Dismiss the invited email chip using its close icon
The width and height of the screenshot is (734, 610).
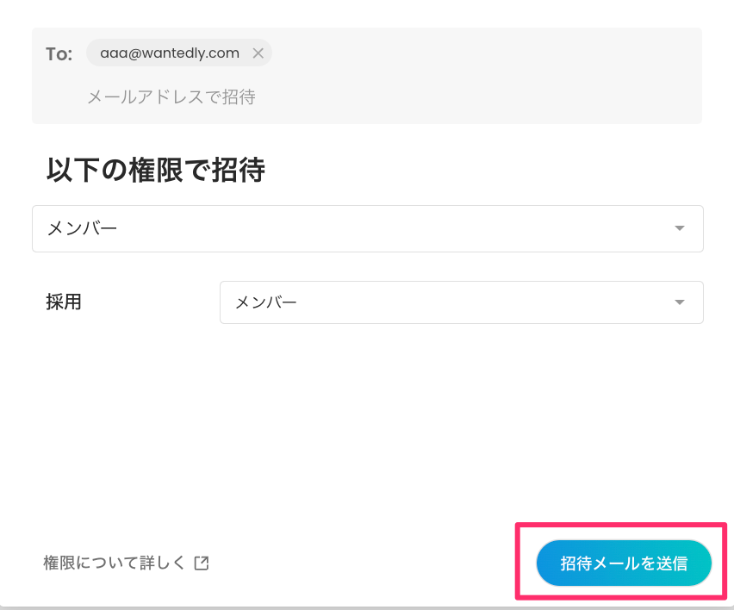tap(258, 53)
